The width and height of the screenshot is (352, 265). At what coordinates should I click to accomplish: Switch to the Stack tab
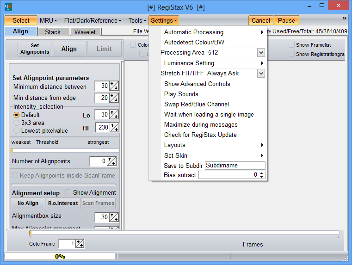pyautogui.click(x=53, y=32)
